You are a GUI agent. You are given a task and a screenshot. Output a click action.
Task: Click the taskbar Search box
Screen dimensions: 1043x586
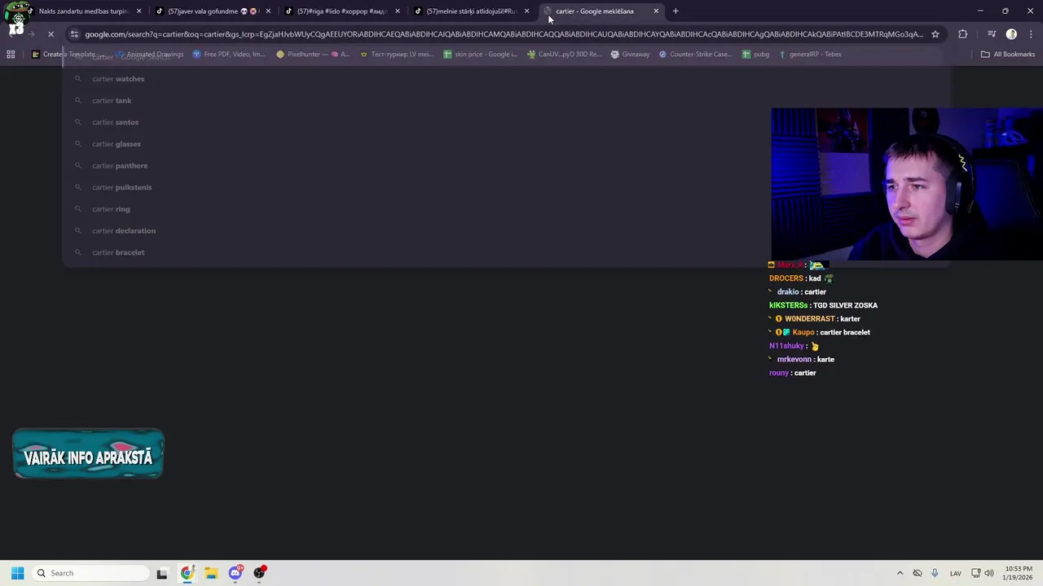click(x=90, y=573)
